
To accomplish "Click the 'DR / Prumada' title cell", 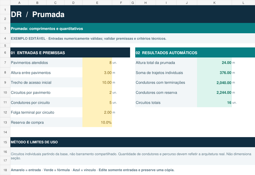I will point(133,14).
